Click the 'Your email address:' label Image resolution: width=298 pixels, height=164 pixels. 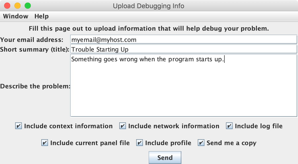tap(32, 40)
